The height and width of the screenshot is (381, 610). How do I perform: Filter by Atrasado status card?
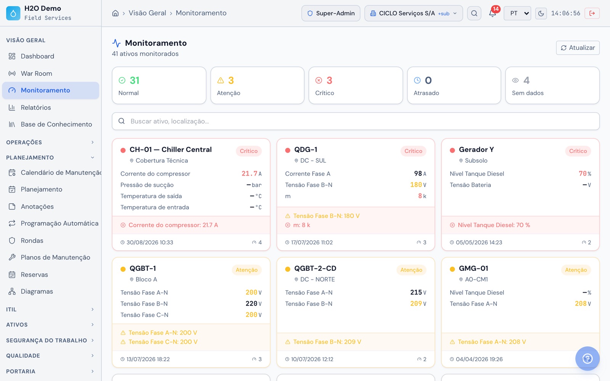(454, 85)
